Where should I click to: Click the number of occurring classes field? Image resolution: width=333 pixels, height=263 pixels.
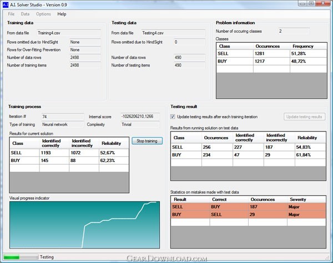coord(294,31)
